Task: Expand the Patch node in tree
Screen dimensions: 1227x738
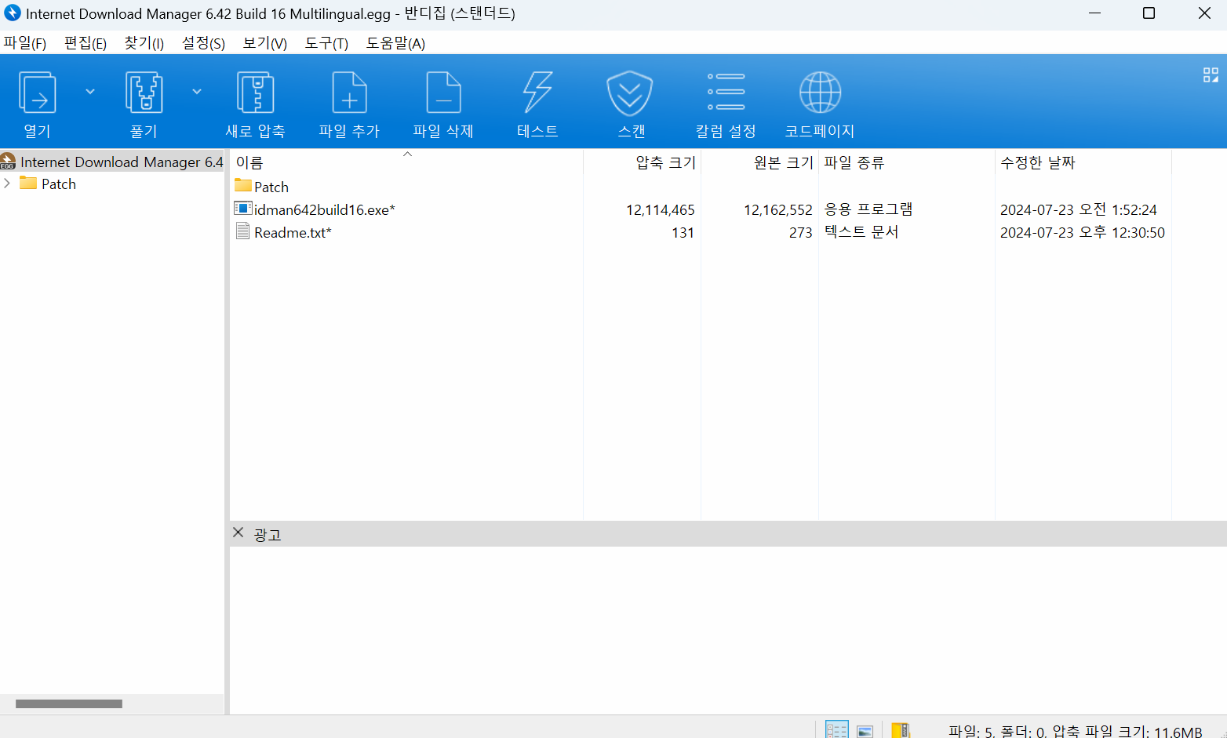Action: coord(7,183)
